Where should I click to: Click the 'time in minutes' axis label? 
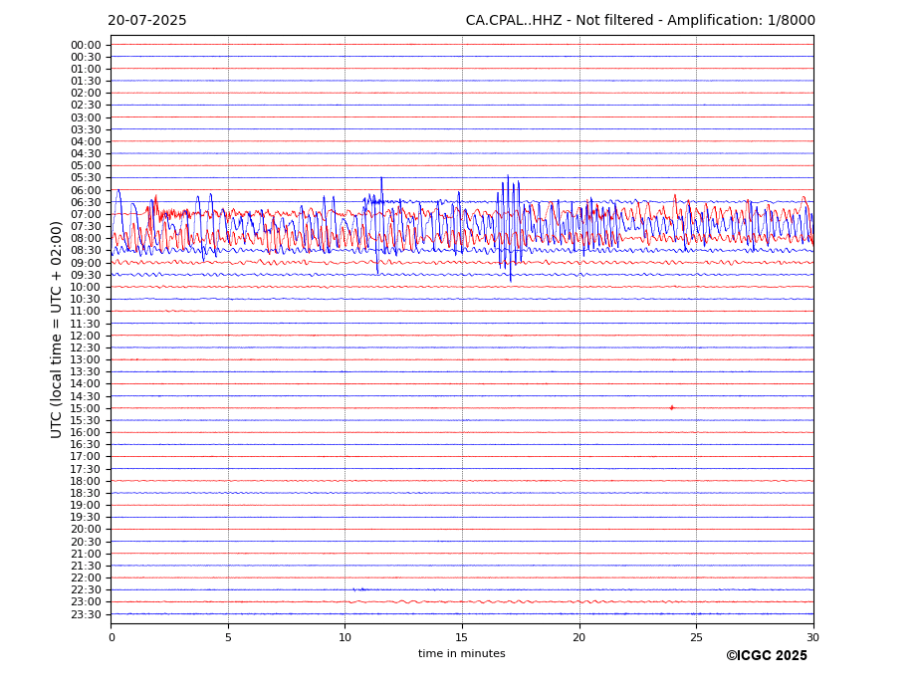(x=462, y=653)
